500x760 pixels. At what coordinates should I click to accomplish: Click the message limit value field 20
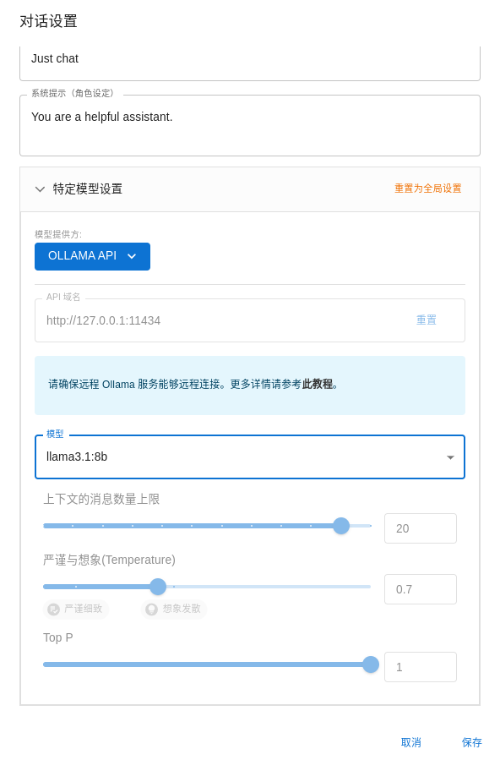pyautogui.click(x=420, y=528)
